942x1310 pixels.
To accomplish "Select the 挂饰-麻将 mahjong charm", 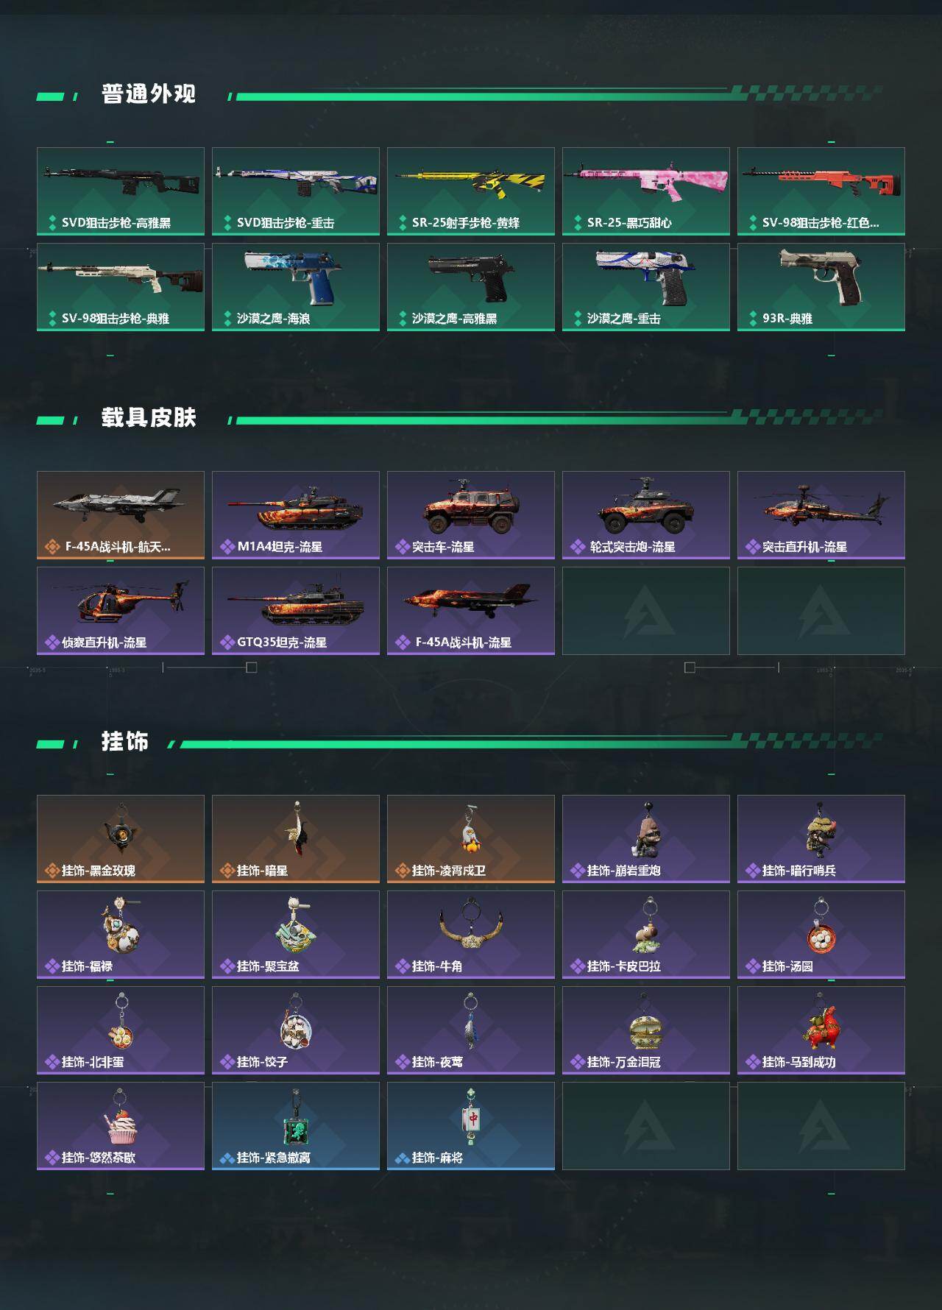I will 471,1126.
